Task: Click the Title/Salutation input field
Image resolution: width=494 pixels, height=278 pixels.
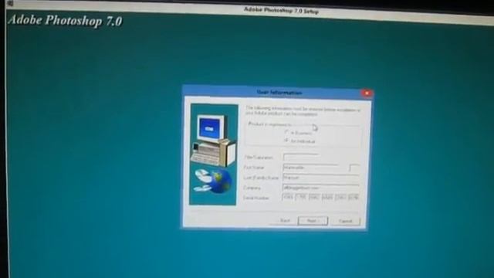Action: point(301,157)
